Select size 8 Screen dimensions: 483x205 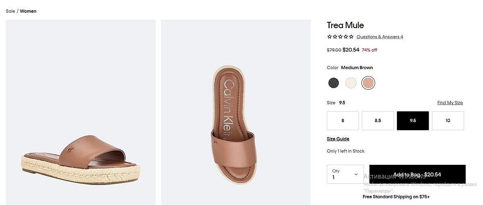[x=343, y=121]
